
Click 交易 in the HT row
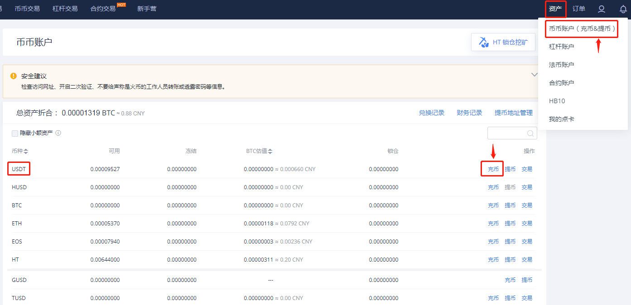point(527,260)
